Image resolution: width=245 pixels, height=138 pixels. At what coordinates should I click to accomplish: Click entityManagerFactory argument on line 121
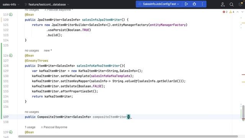168,25
